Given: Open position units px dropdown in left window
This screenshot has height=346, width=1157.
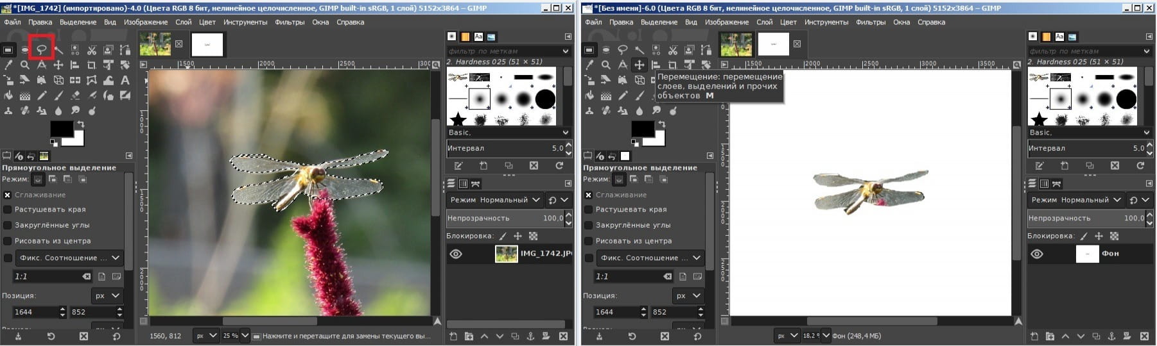Looking at the screenshot, I should click(108, 295).
